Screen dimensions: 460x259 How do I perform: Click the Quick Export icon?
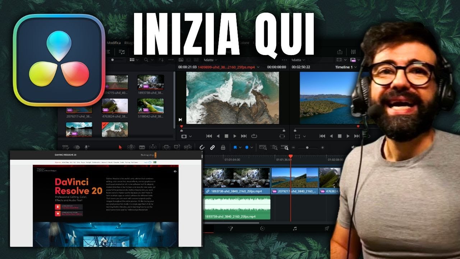pos(340,52)
